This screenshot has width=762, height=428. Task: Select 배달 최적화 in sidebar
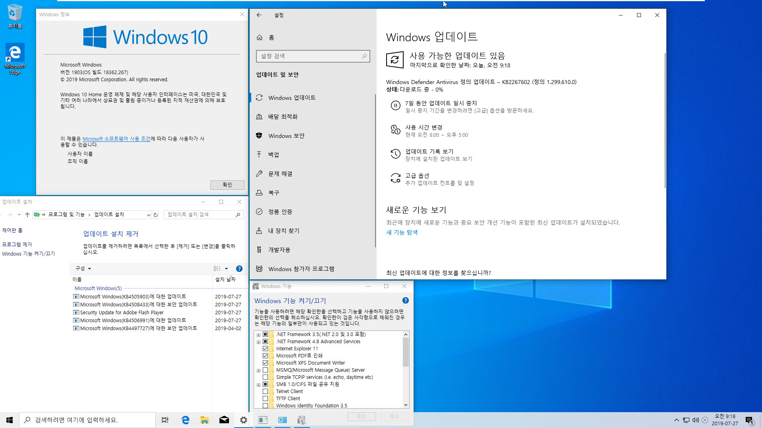click(312, 117)
